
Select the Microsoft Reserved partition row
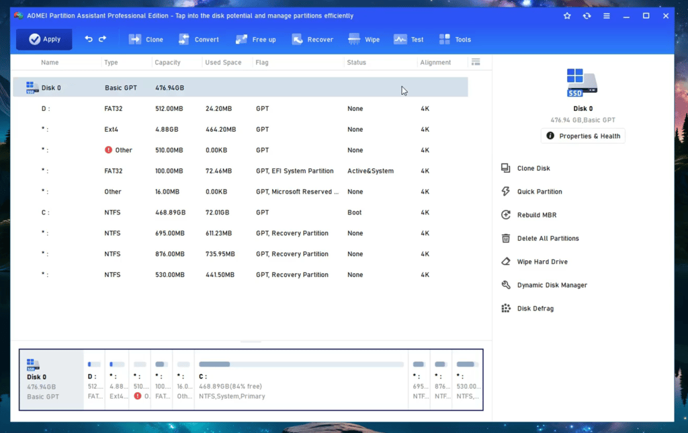click(x=241, y=192)
